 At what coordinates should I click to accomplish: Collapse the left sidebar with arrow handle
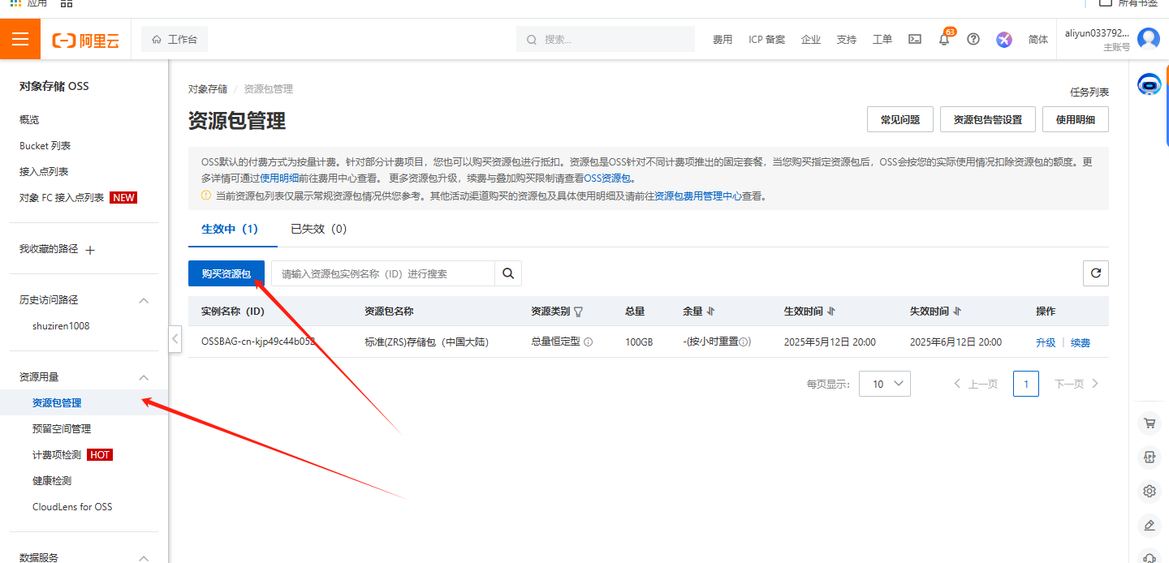pos(175,338)
